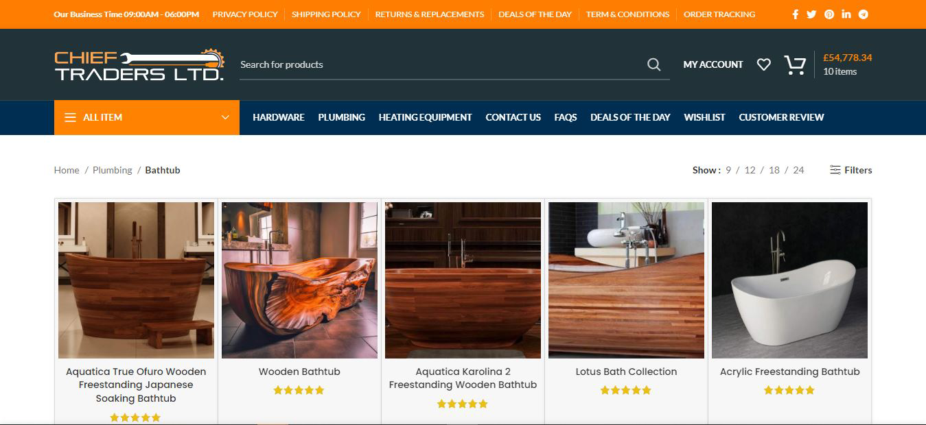This screenshot has width=926, height=425.
Task: Open the Twitter social icon
Action: point(811,14)
